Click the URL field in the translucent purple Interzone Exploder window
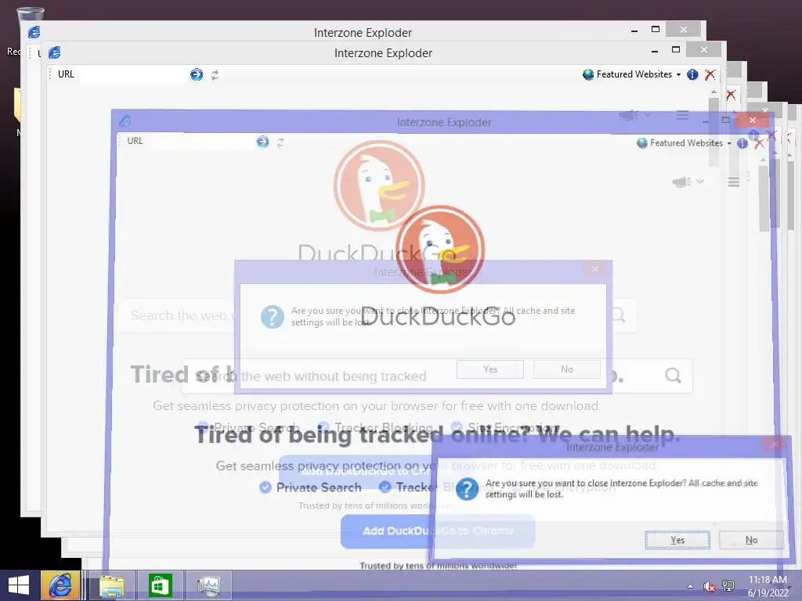 tap(202, 142)
